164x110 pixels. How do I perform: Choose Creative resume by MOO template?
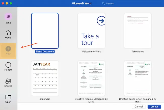[x=91, y=78]
